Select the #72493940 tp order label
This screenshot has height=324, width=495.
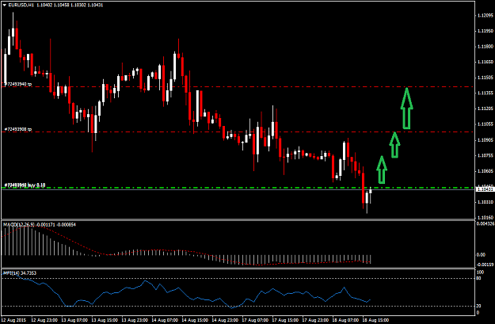(x=18, y=84)
